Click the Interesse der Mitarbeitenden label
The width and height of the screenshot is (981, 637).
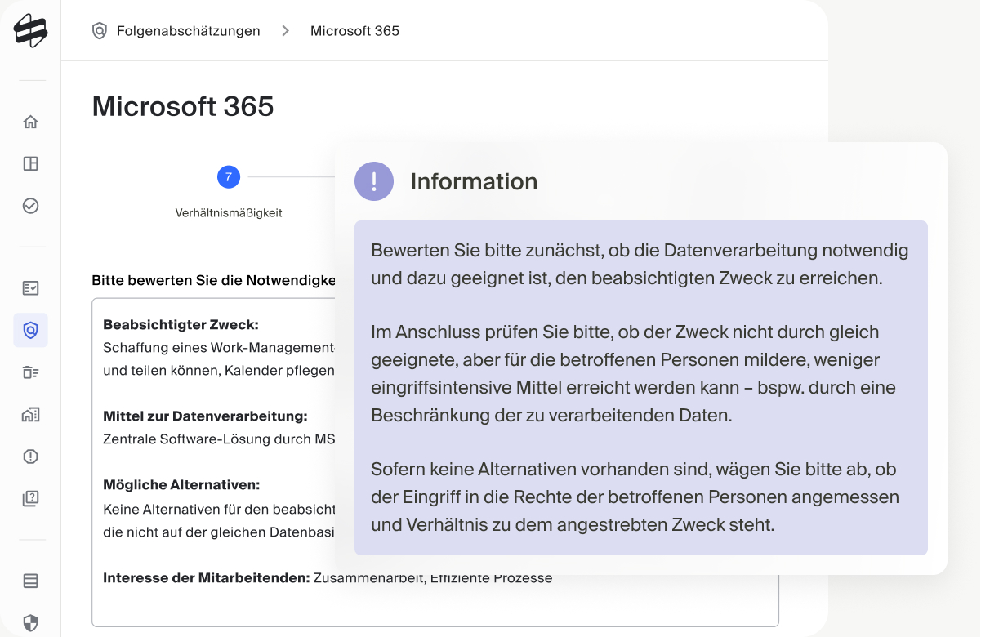pyautogui.click(x=207, y=578)
